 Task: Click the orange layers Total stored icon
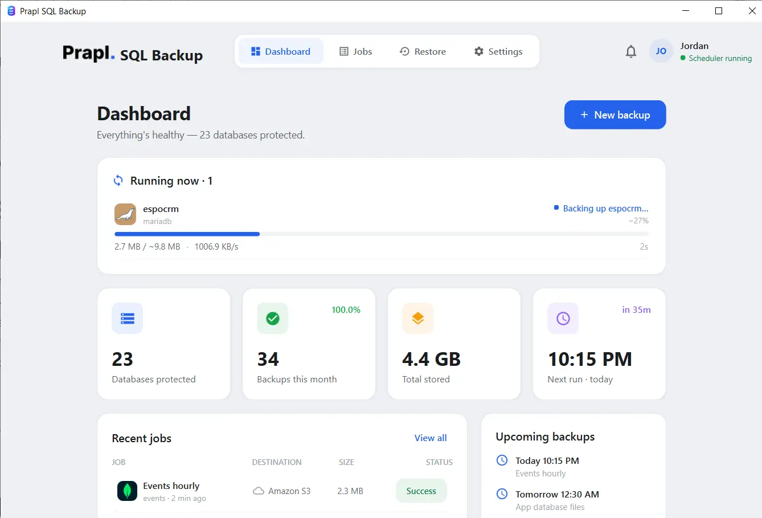(418, 319)
